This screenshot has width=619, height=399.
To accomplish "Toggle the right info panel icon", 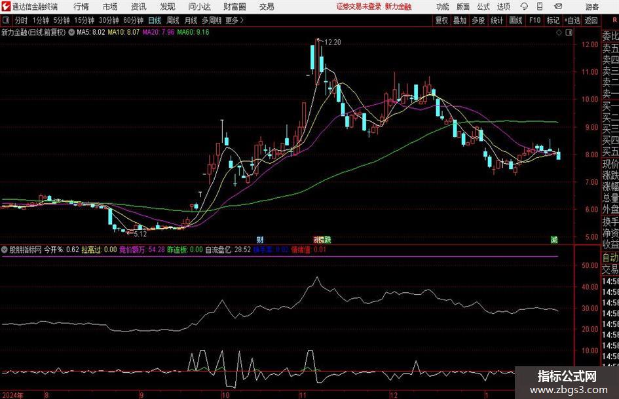I will (x=569, y=33).
